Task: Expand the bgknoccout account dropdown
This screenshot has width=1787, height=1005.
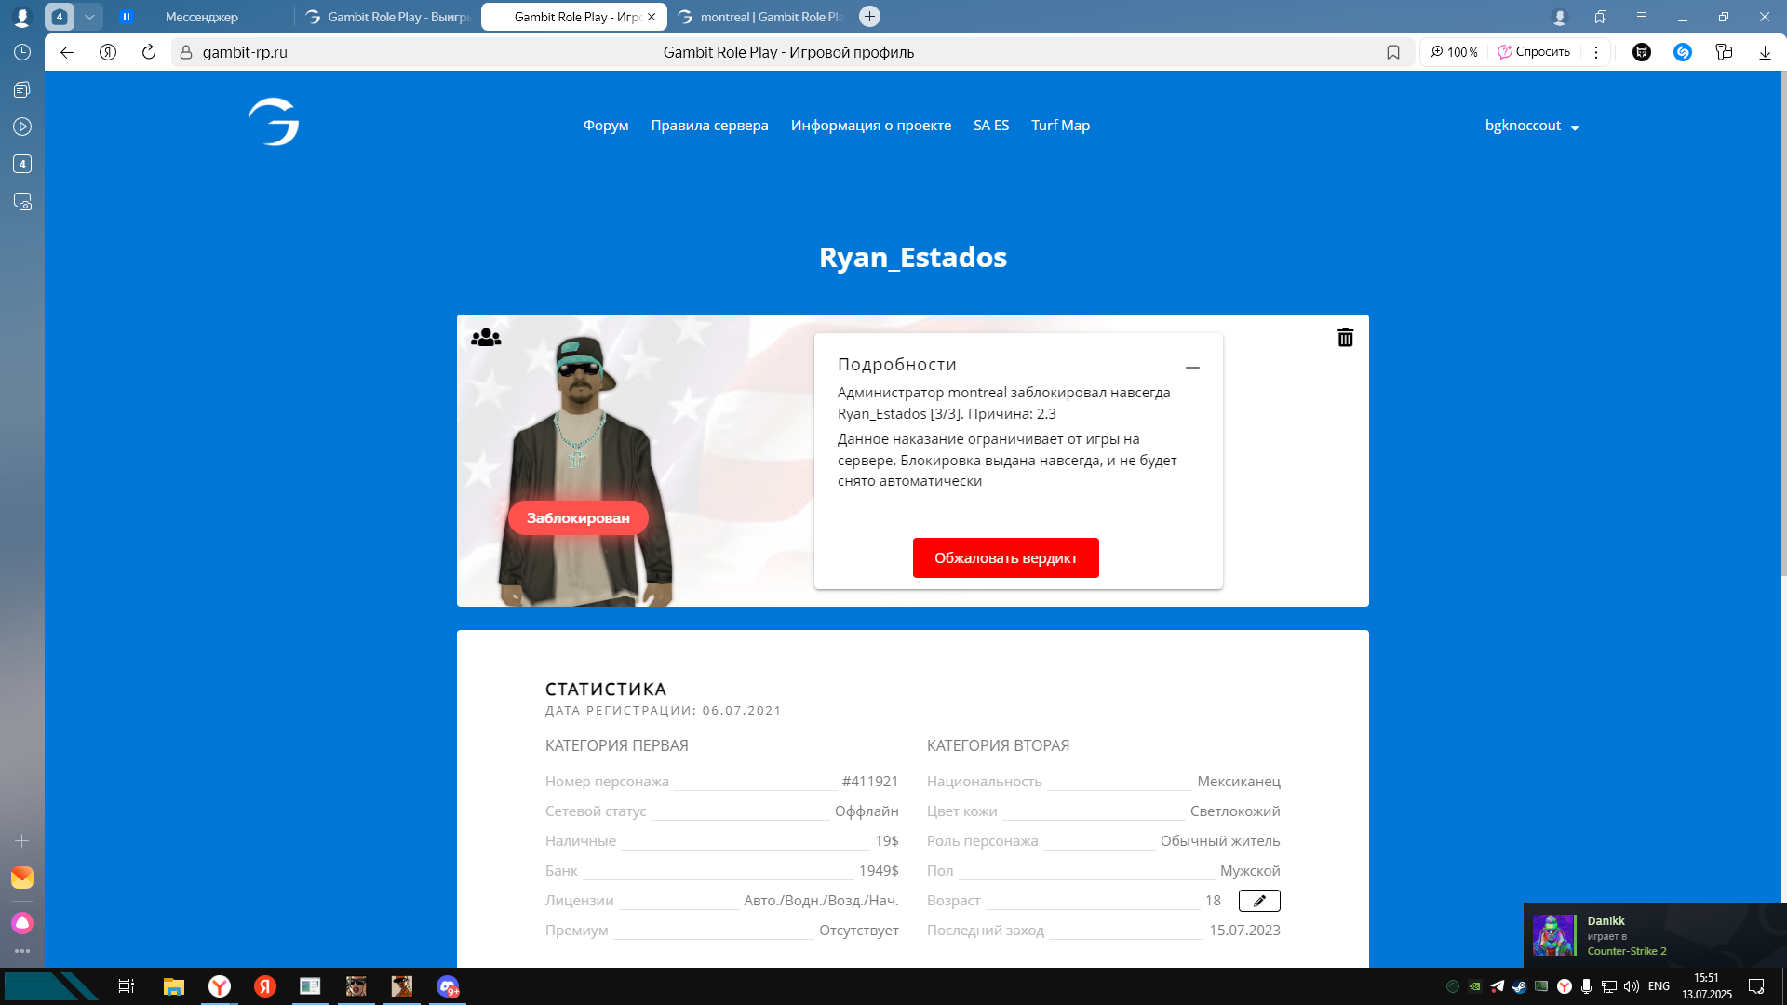Action: [x=1532, y=126]
